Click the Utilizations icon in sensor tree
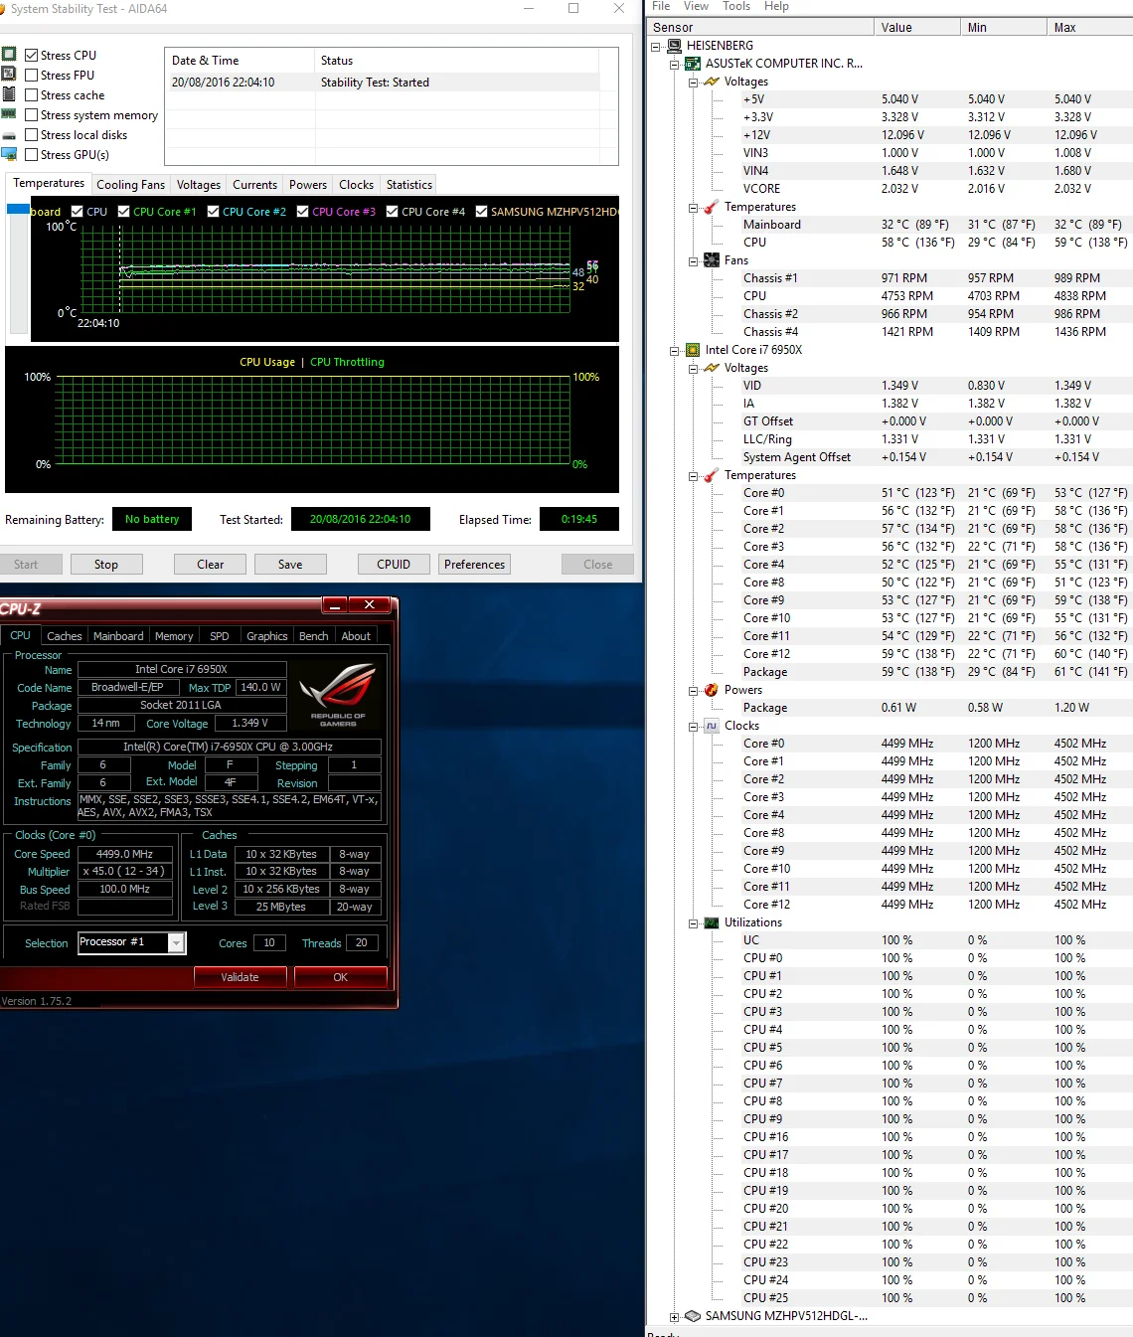1133x1337 pixels. coord(712,922)
